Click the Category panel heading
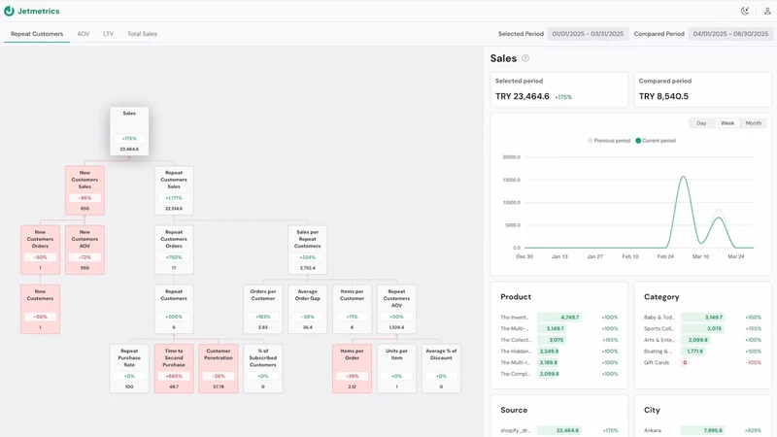 click(661, 297)
